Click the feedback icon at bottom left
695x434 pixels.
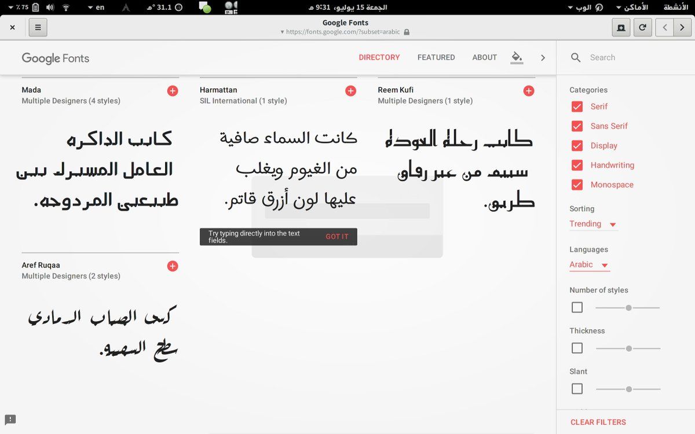(10, 420)
